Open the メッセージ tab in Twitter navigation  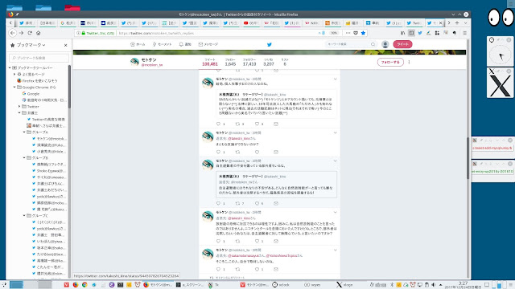pos(208,44)
